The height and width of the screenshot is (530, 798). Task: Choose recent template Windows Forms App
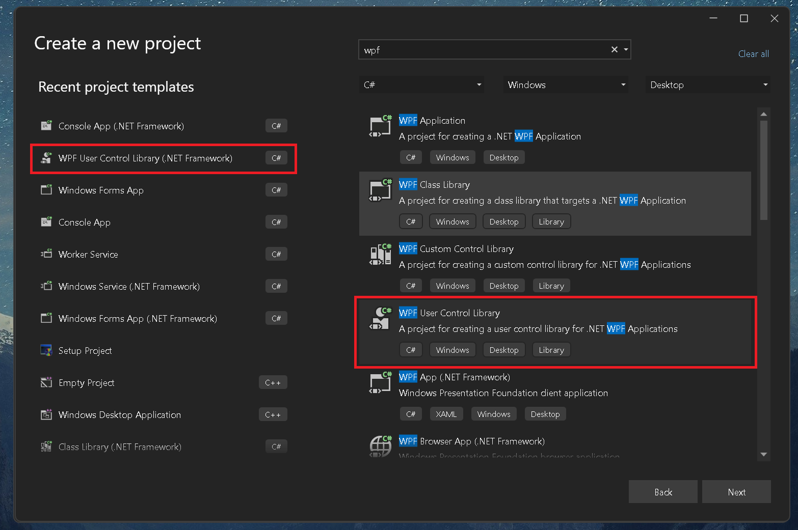(x=164, y=190)
